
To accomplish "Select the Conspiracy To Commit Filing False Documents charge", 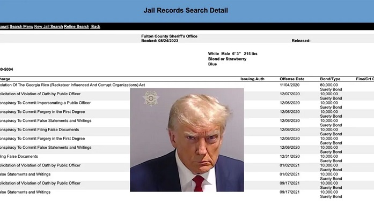I will 40,129.
